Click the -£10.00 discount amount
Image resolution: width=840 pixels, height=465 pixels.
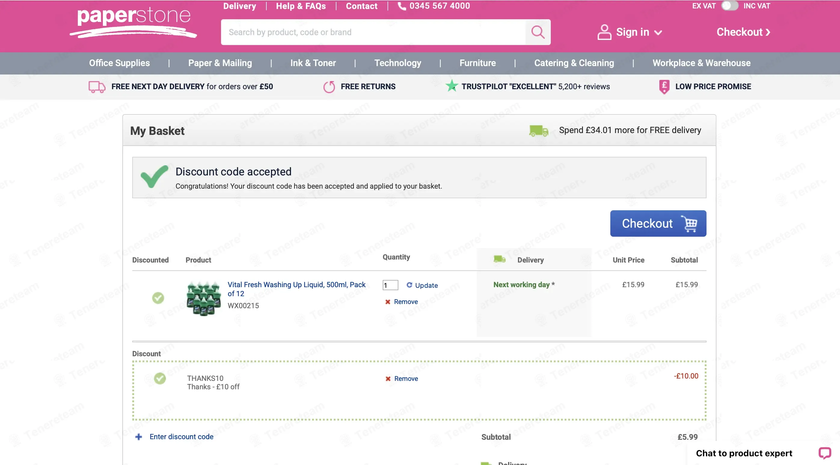[x=686, y=376]
